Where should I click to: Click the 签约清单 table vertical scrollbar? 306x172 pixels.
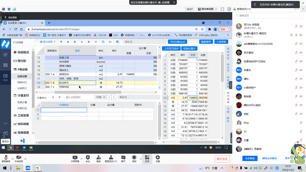point(222,68)
